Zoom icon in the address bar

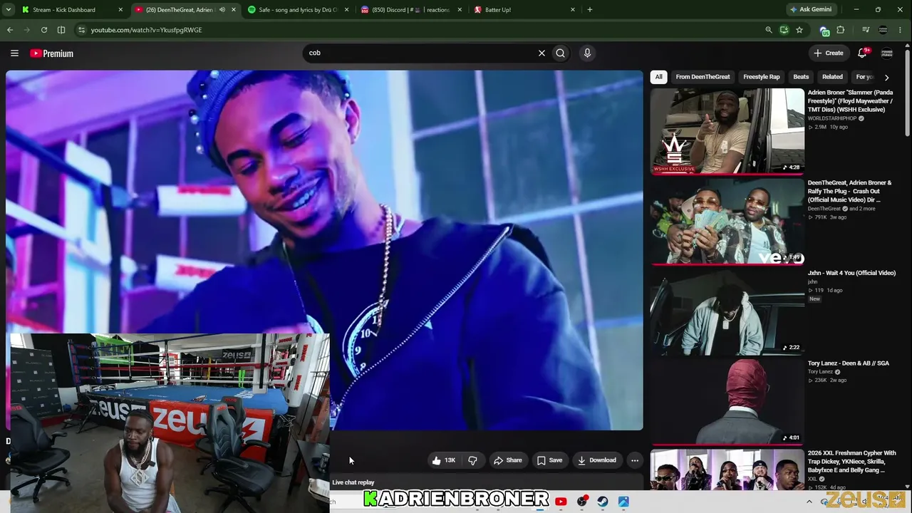(768, 30)
